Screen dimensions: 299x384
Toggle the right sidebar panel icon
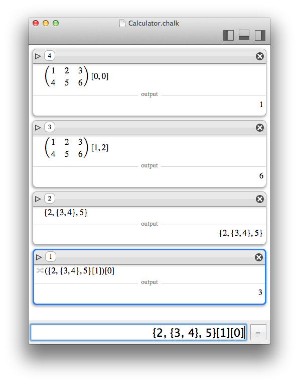click(260, 35)
